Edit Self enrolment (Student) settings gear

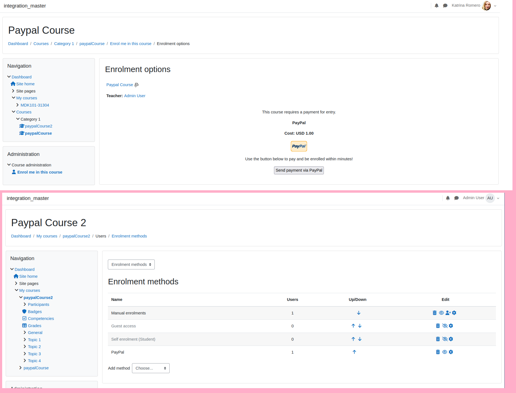tap(451, 339)
